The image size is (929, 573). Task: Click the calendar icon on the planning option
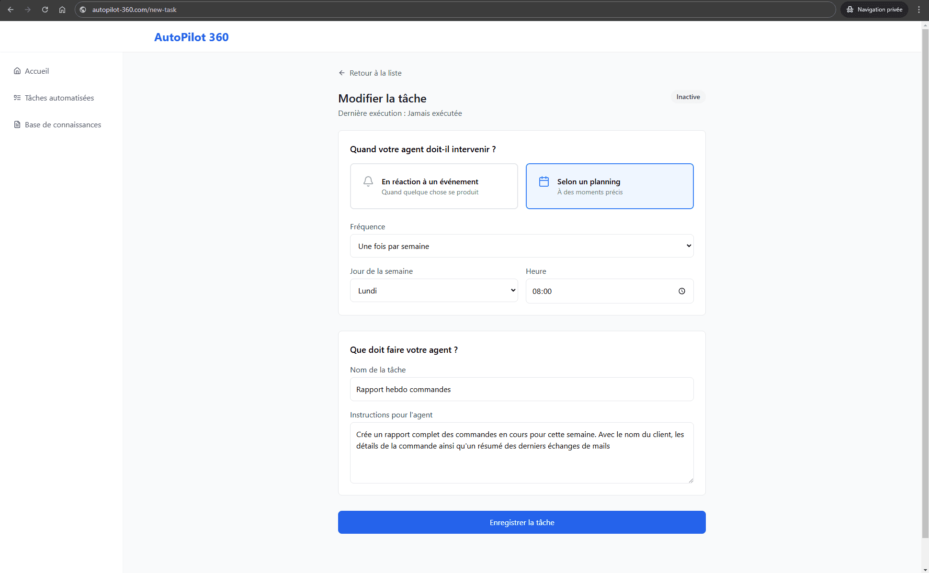[544, 181]
